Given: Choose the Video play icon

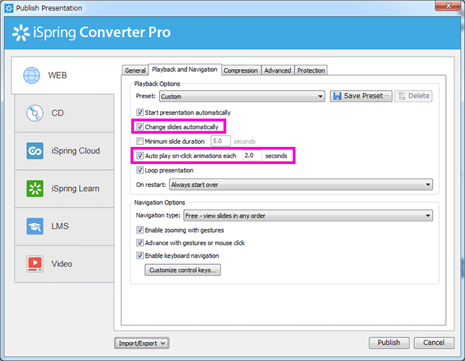Looking at the screenshot, I should point(35,264).
